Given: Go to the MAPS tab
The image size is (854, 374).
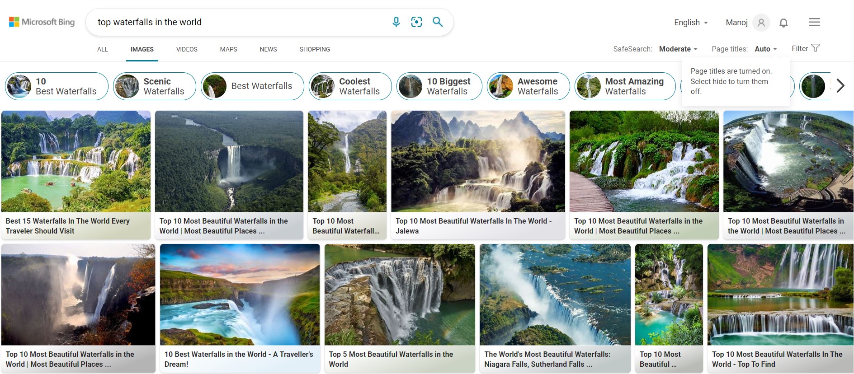Looking at the screenshot, I should [x=228, y=49].
